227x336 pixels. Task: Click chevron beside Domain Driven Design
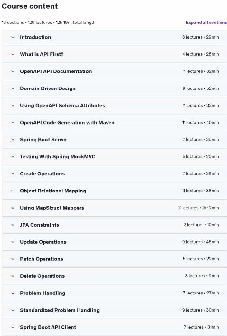click(13, 89)
